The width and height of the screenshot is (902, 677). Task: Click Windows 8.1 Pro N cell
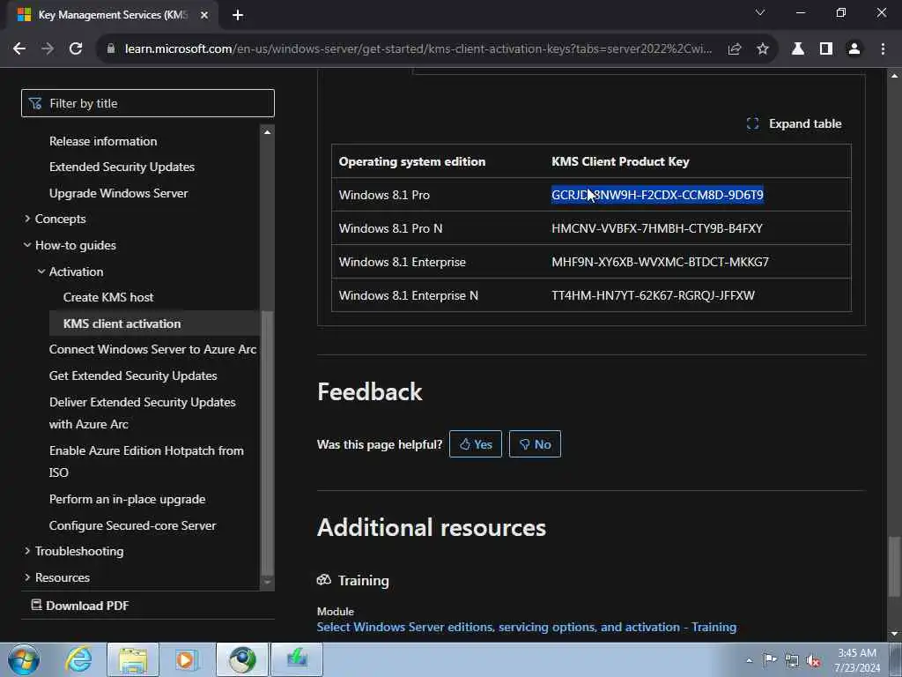coord(390,228)
